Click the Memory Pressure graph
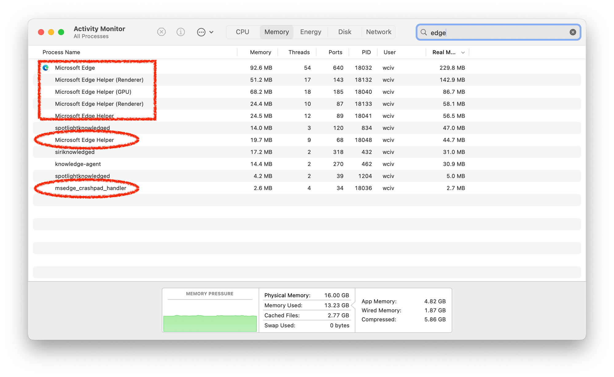Screen dimensions: 614x377 pyautogui.click(x=210, y=323)
